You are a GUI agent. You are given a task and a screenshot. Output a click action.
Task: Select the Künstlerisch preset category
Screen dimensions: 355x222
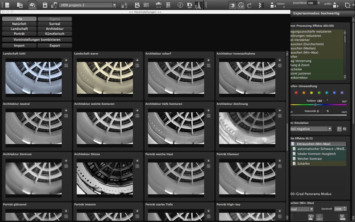(x=55, y=34)
